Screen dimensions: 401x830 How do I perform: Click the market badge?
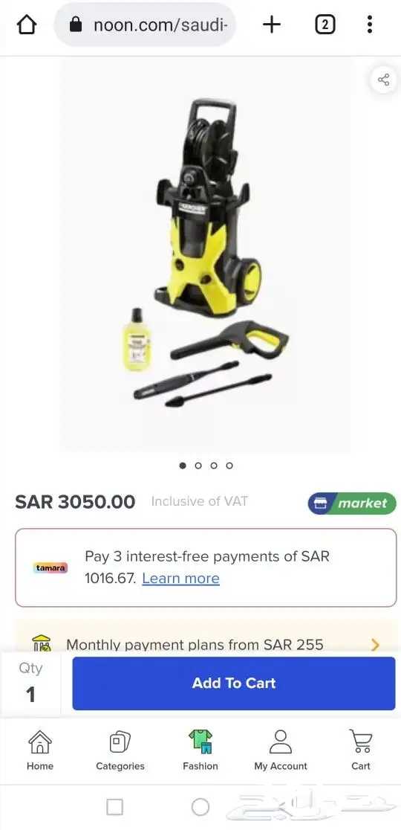[352, 504]
